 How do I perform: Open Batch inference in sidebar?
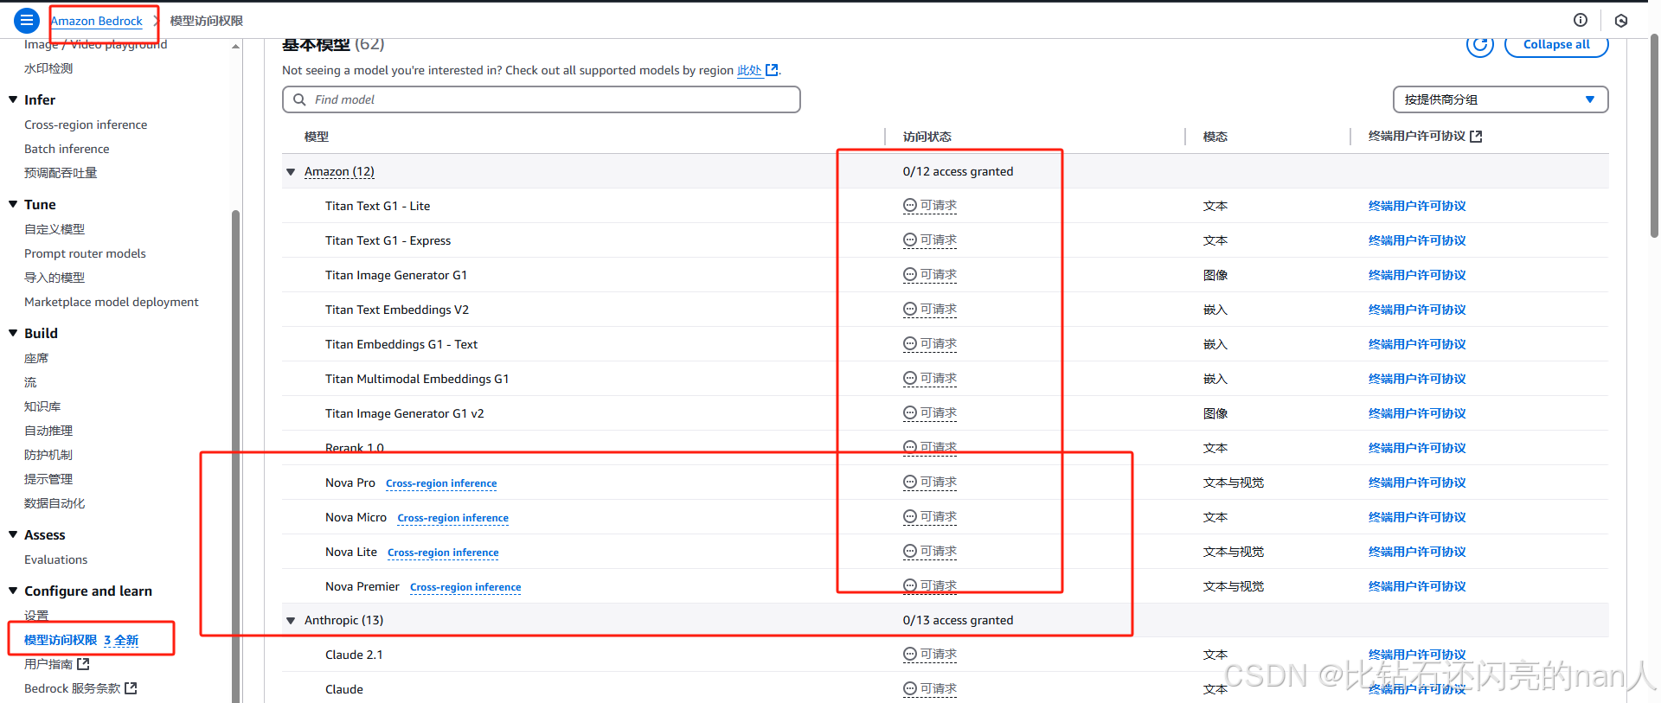pyautogui.click(x=67, y=149)
